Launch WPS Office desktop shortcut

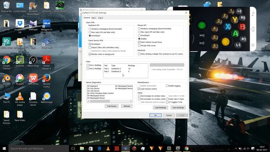(x=33, y=79)
